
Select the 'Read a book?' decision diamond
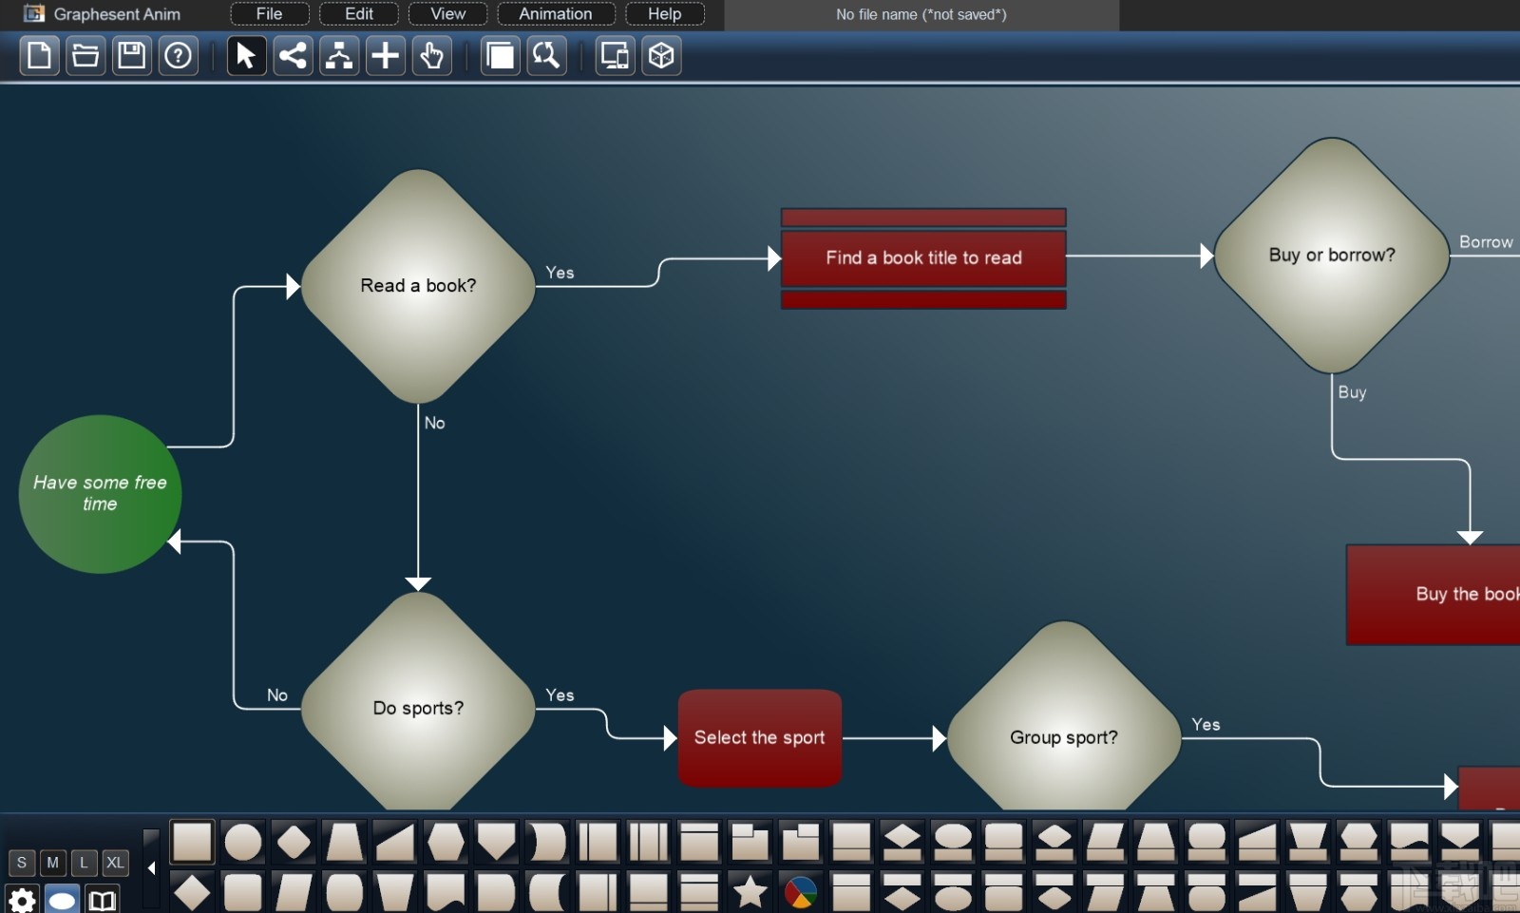[x=418, y=286]
